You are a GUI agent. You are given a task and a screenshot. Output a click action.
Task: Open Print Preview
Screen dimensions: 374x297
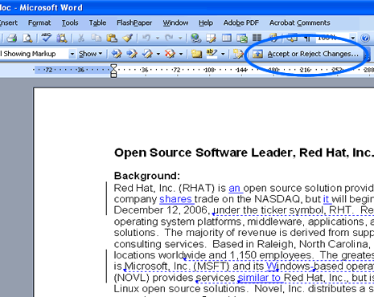coord(27,39)
